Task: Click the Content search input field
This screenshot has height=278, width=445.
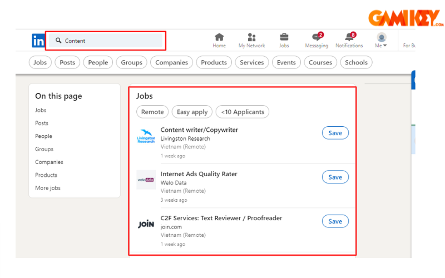Action: pos(106,41)
